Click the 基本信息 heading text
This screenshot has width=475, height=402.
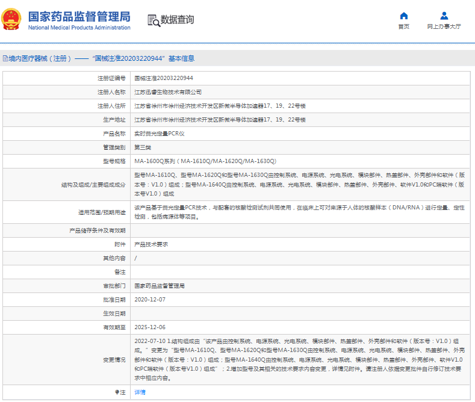[x=181, y=58]
